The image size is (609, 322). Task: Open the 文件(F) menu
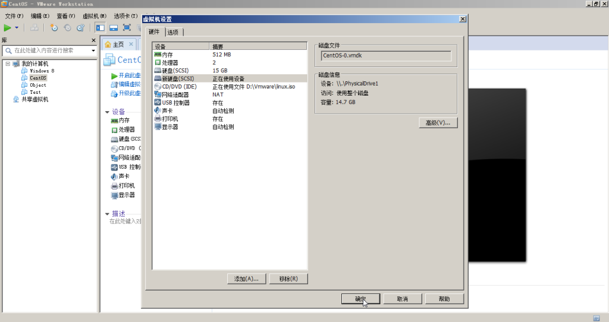[14, 16]
